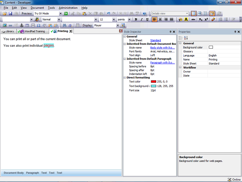Apply subscript formatting

200,19
